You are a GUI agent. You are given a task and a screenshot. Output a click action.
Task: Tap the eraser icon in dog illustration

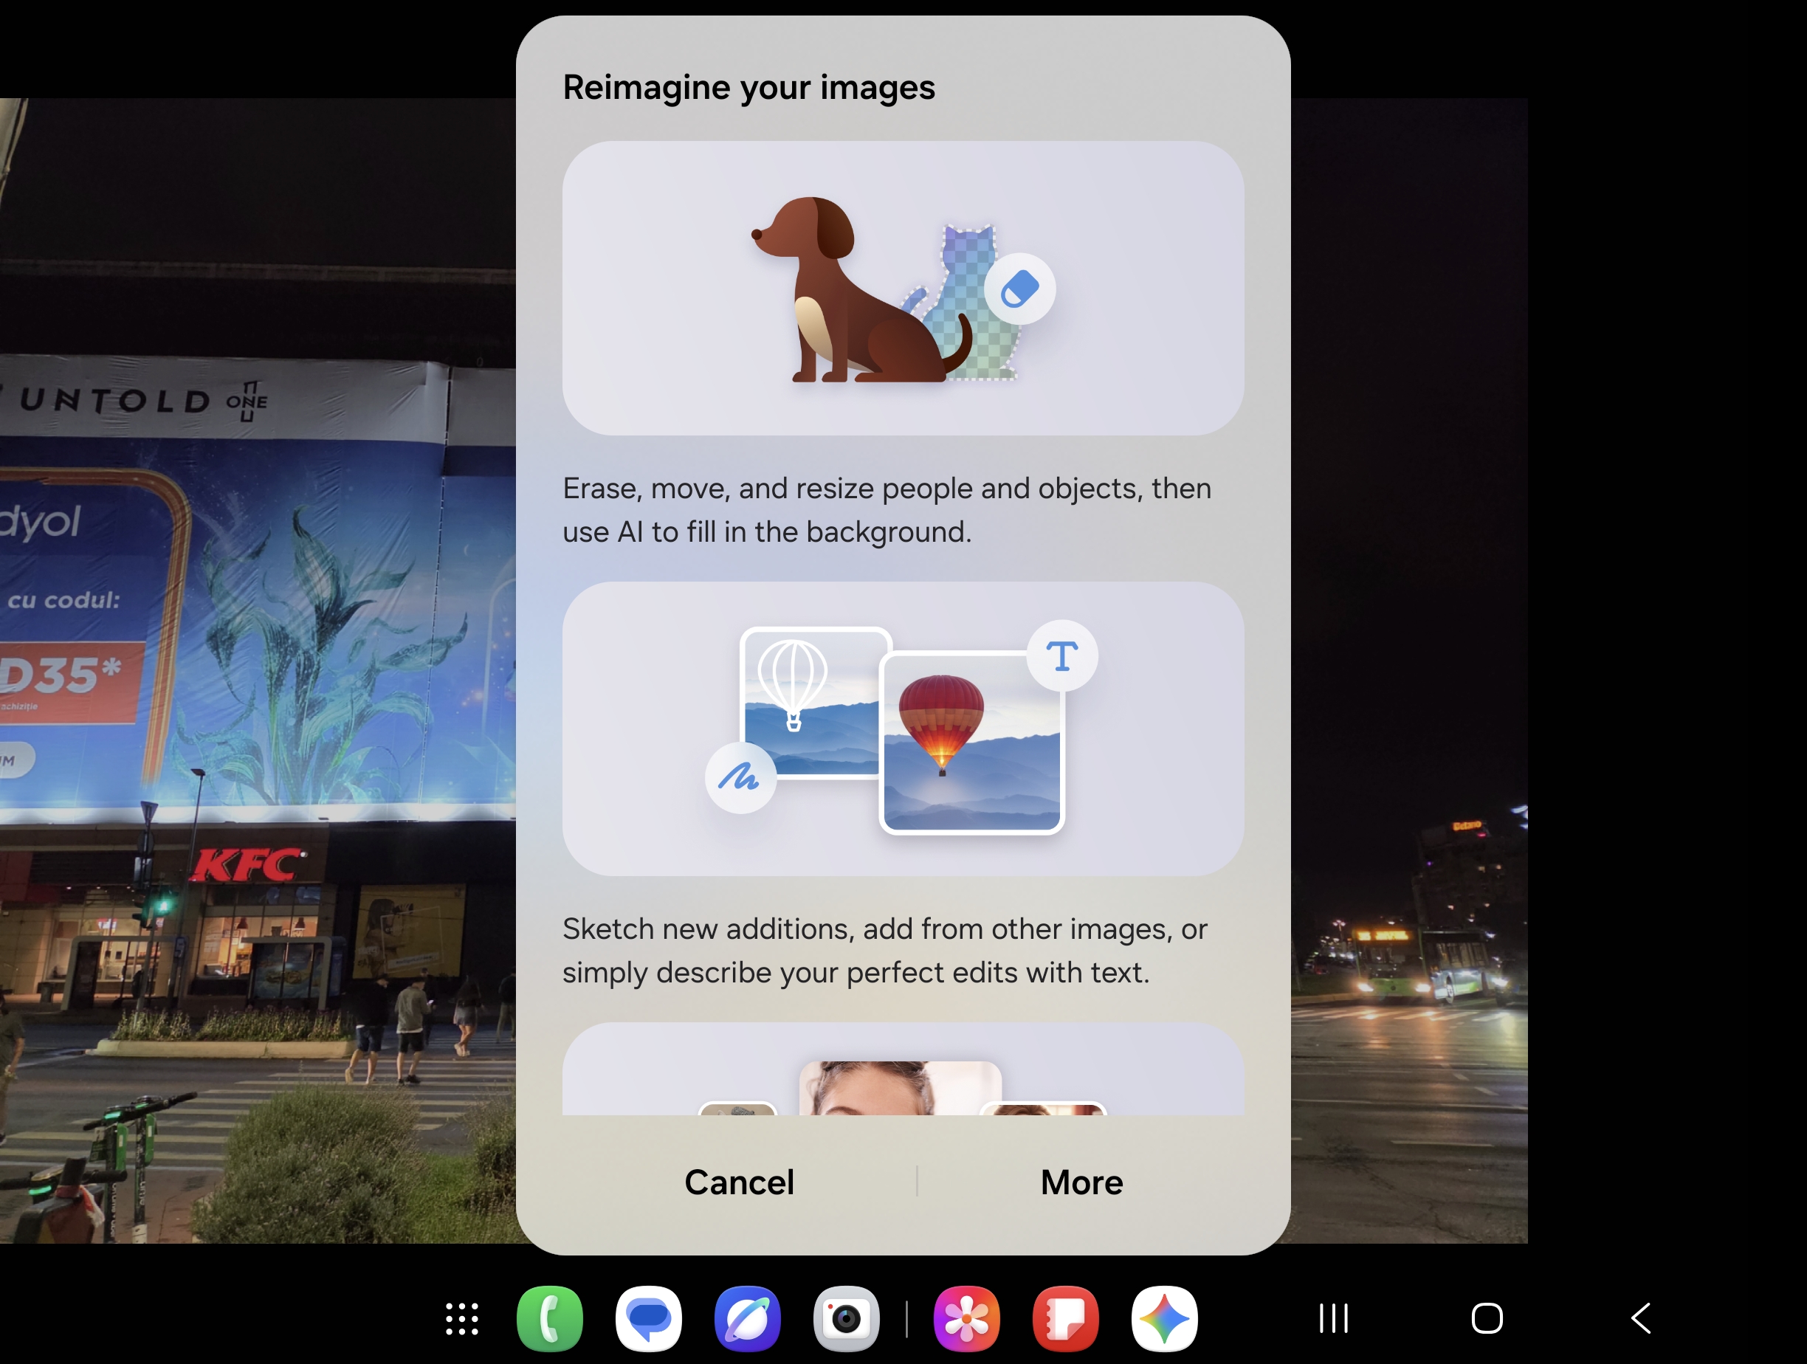point(1019,289)
